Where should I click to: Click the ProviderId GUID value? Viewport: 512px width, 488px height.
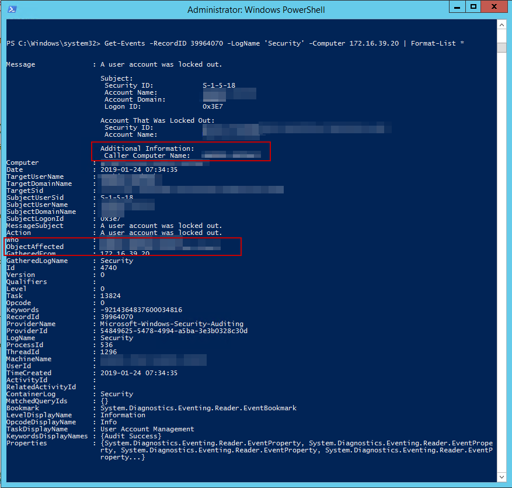pyautogui.click(x=173, y=331)
